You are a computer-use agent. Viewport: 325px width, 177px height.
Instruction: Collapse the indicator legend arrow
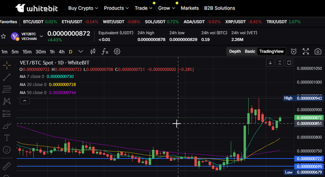tap(25, 101)
